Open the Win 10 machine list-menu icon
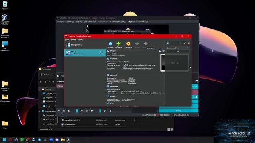 tap(102, 53)
